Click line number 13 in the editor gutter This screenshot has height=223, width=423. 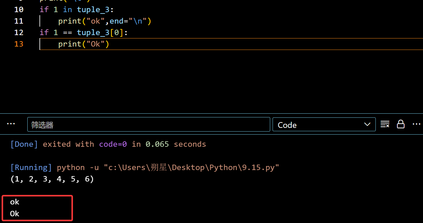(19, 44)
